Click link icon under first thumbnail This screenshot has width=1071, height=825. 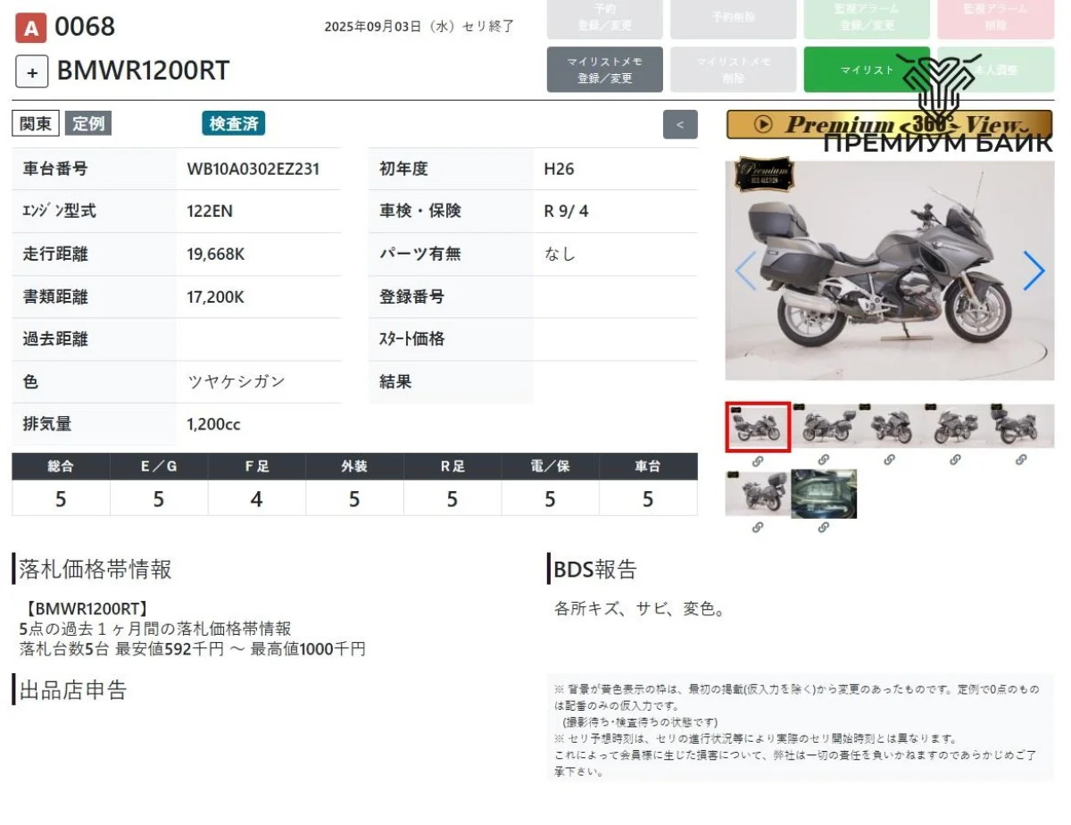pyautogui.click(x=757, y=461)
